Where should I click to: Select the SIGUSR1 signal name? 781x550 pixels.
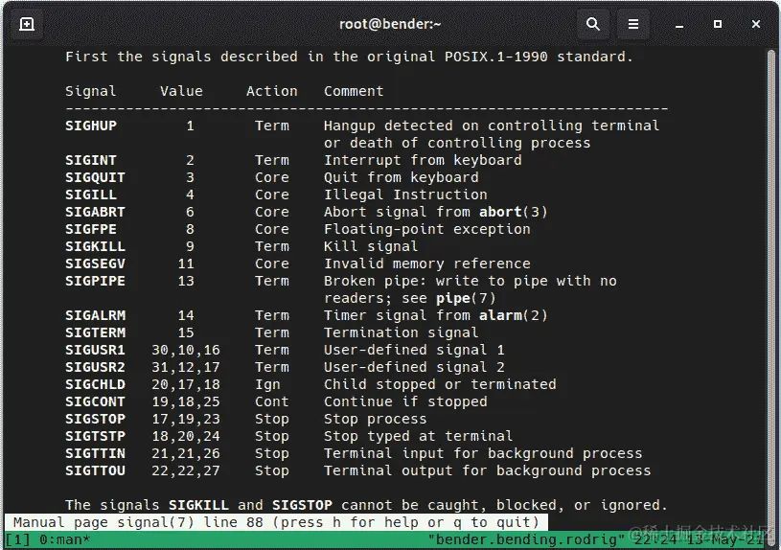pos(95,350)
